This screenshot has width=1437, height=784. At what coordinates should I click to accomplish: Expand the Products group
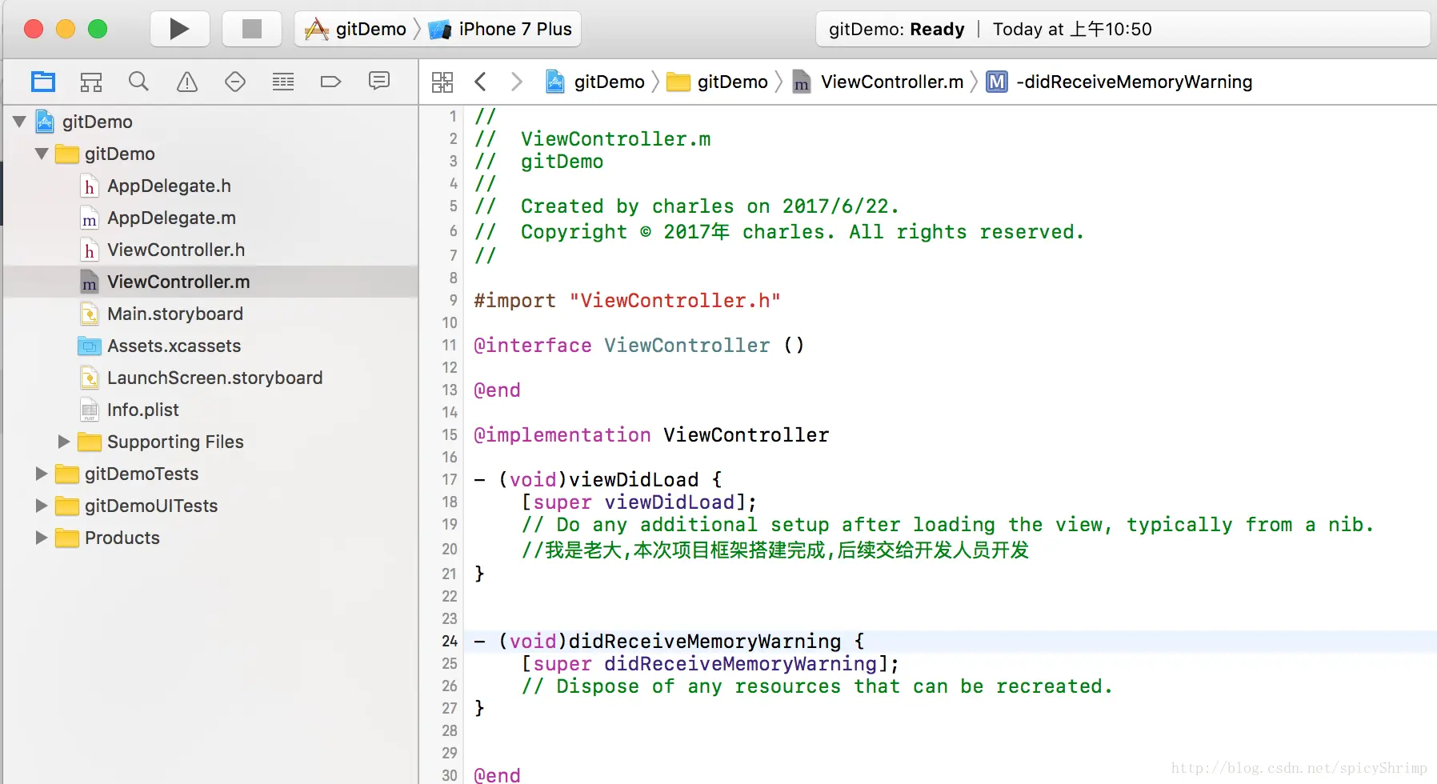coord(42,538)
